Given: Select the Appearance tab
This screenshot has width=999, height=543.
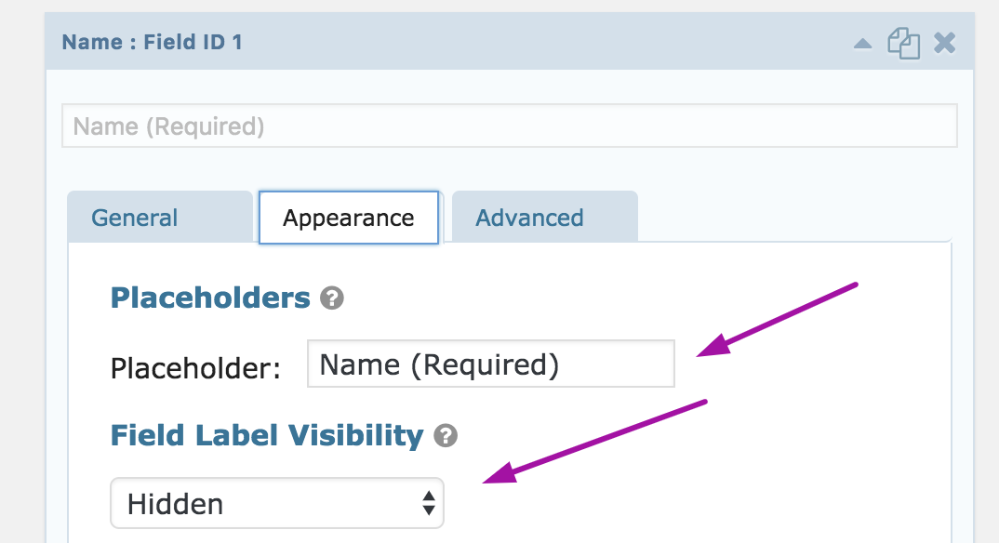Looking at the screenshot, I should pyautogui.click(x=349, y=218).
